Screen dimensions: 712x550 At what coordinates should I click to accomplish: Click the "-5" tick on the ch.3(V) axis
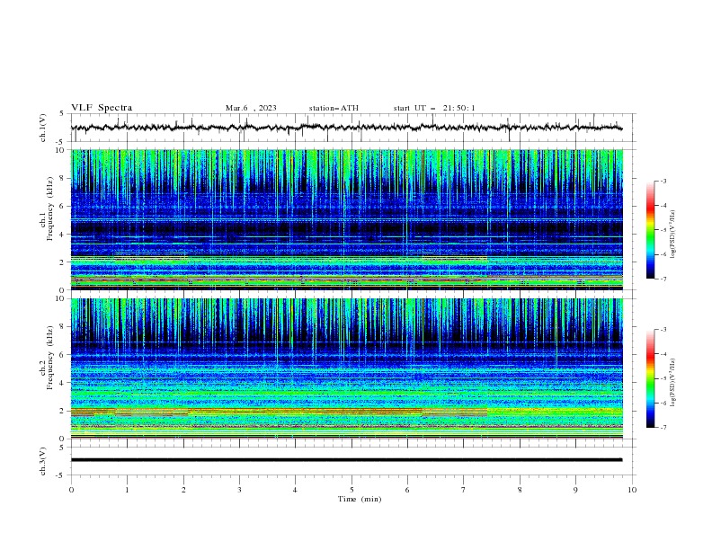(x=60, y=475)
